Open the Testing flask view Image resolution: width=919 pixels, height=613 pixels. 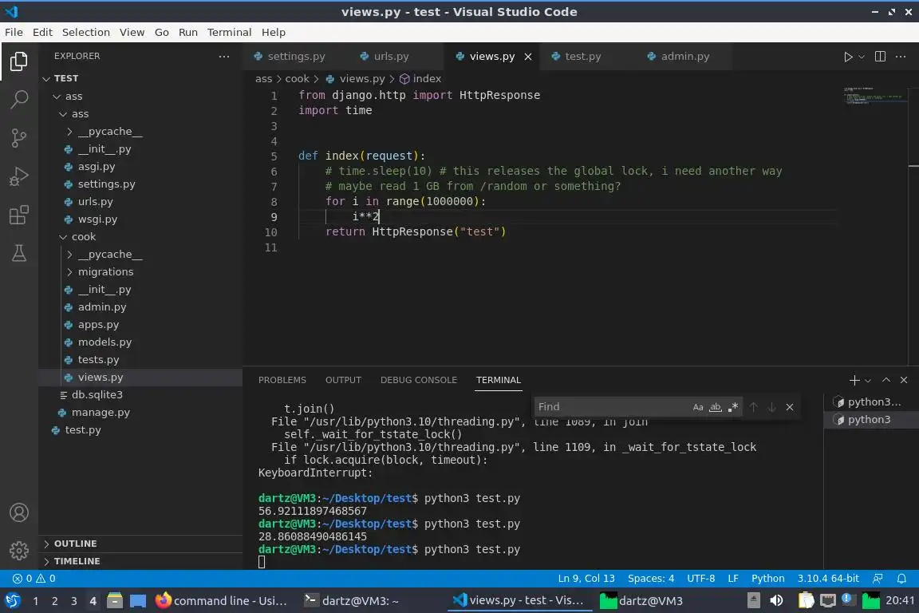point(19,253)
